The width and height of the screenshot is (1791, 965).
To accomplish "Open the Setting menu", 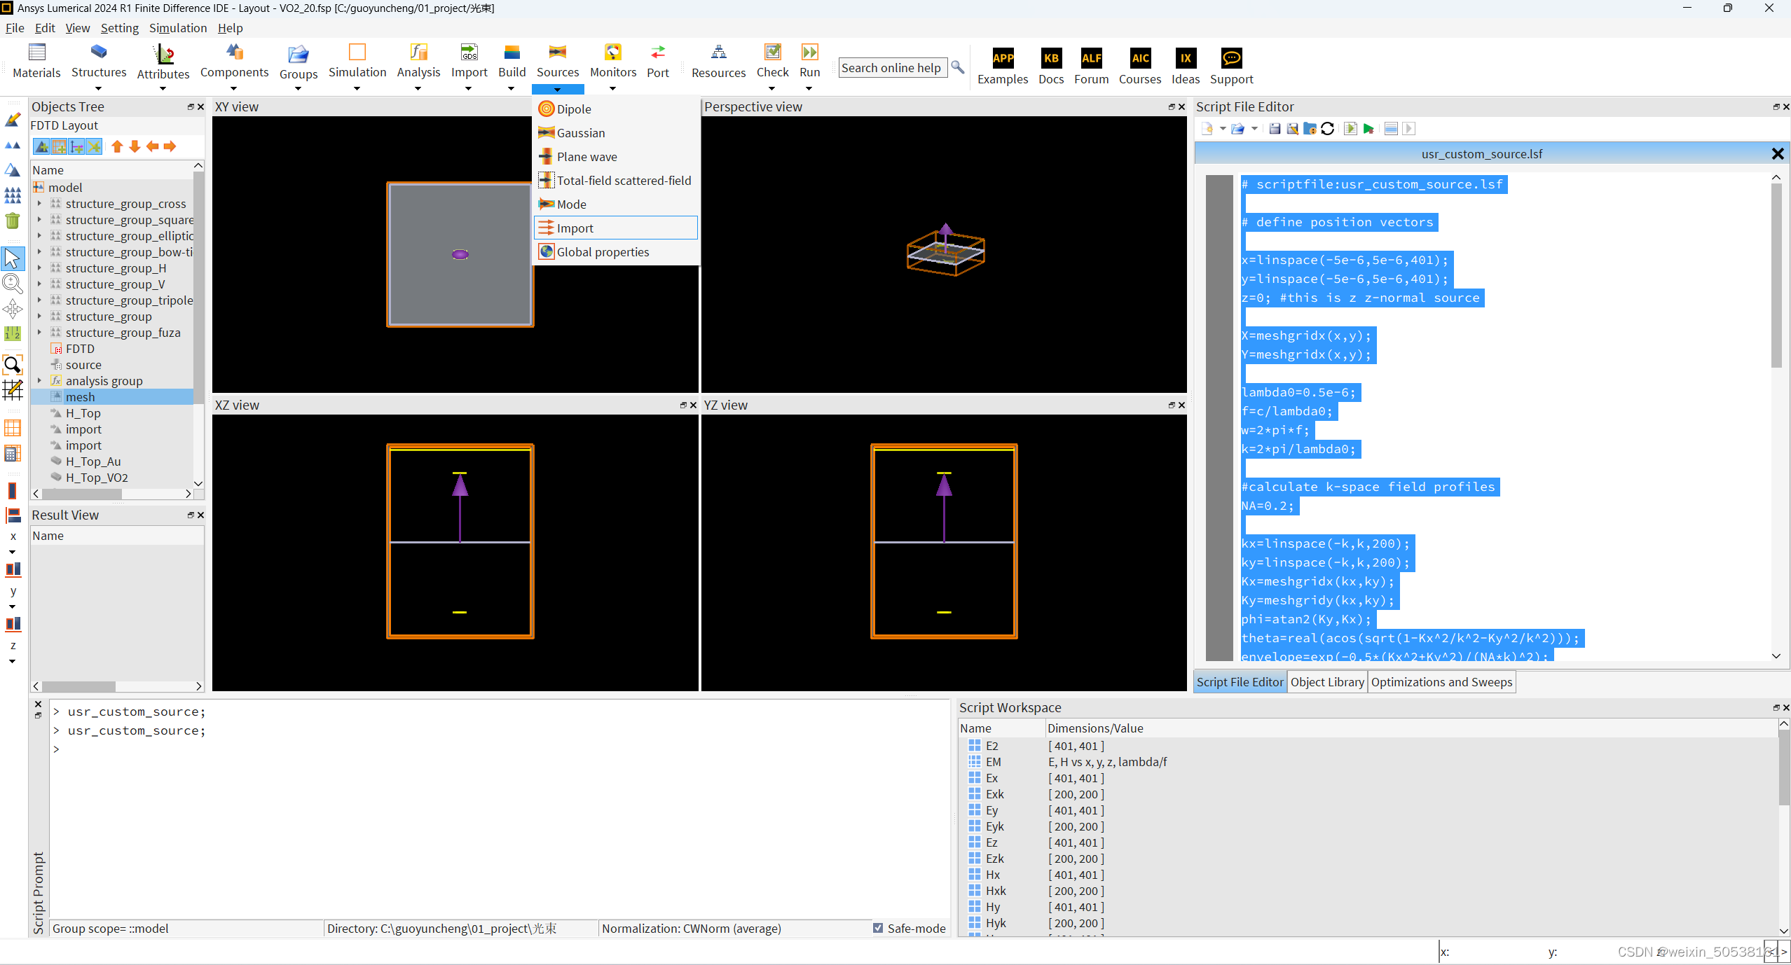I will pos(119,28).
